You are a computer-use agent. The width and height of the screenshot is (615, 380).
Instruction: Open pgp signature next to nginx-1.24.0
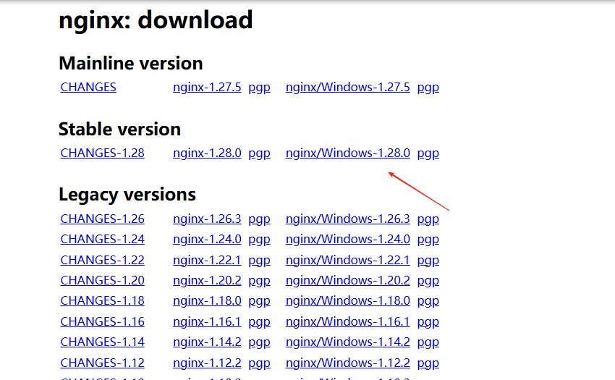click(x=259, y=240)
